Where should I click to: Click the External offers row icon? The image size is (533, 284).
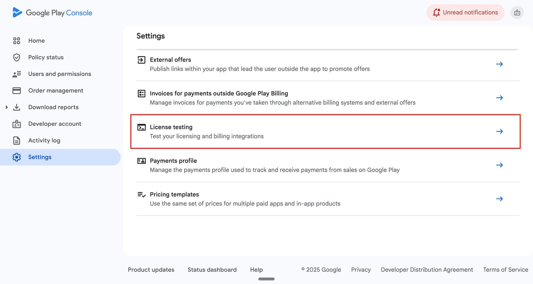(x=142, y=60)
